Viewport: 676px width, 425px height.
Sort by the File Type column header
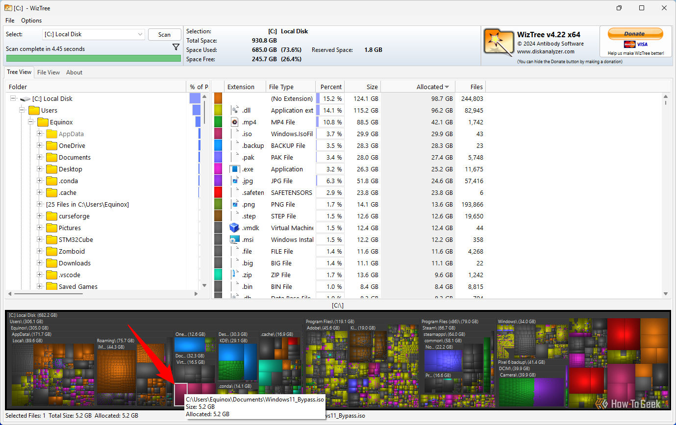[291, 87]
